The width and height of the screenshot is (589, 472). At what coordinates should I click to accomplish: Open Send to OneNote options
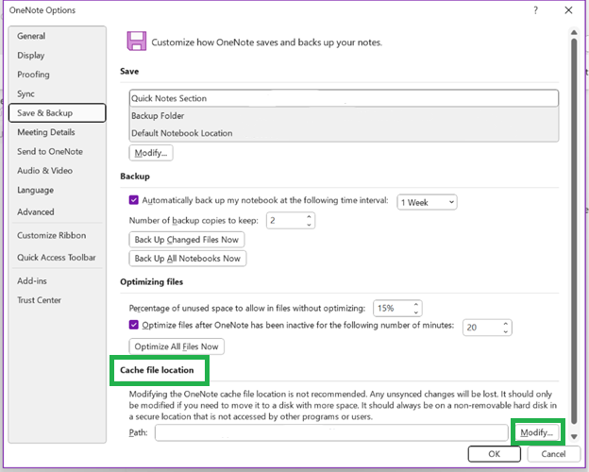click(50, 151)
